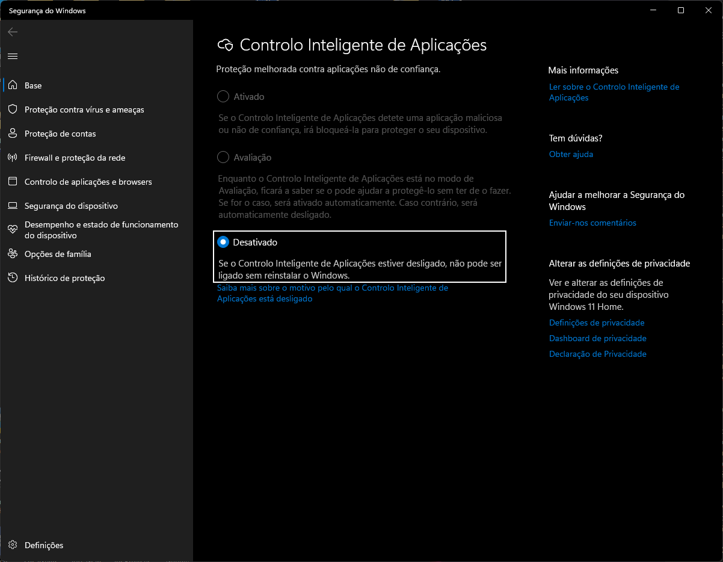The image size is (723, 562).
Task: Click the Mais informações heading
Action: [583, 70]
